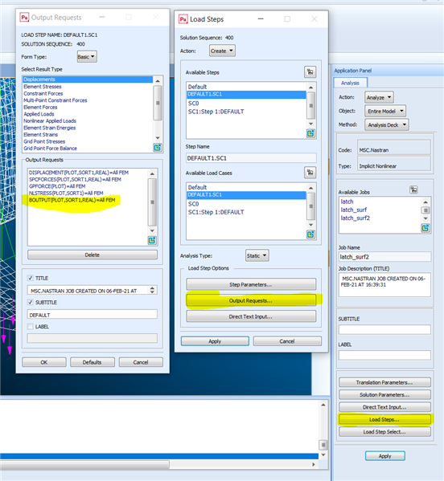Select Multi-Point Constraint Forces result type

88,100
